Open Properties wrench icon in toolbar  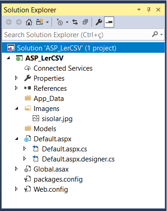99,22
